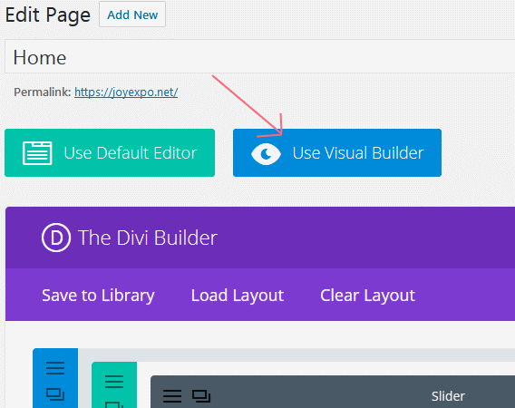The image size is (515, 408).
Task: Click the editor page icon on Default Editor
Action: (x=37, y=153)
